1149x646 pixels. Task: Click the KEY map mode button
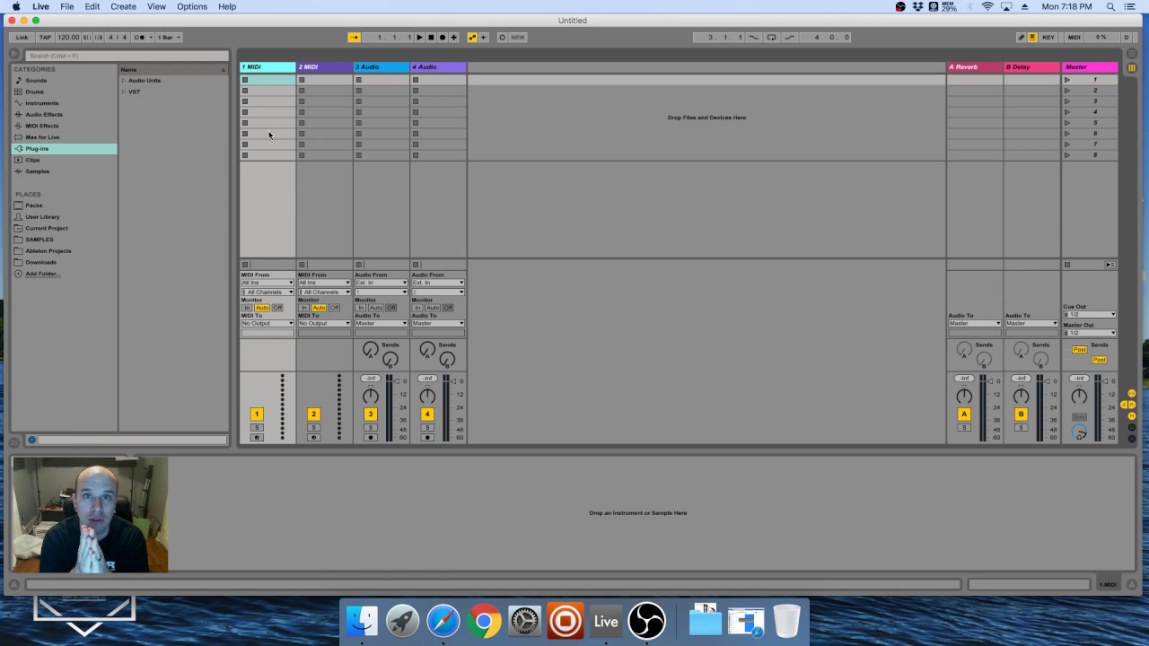(1048, 37)
